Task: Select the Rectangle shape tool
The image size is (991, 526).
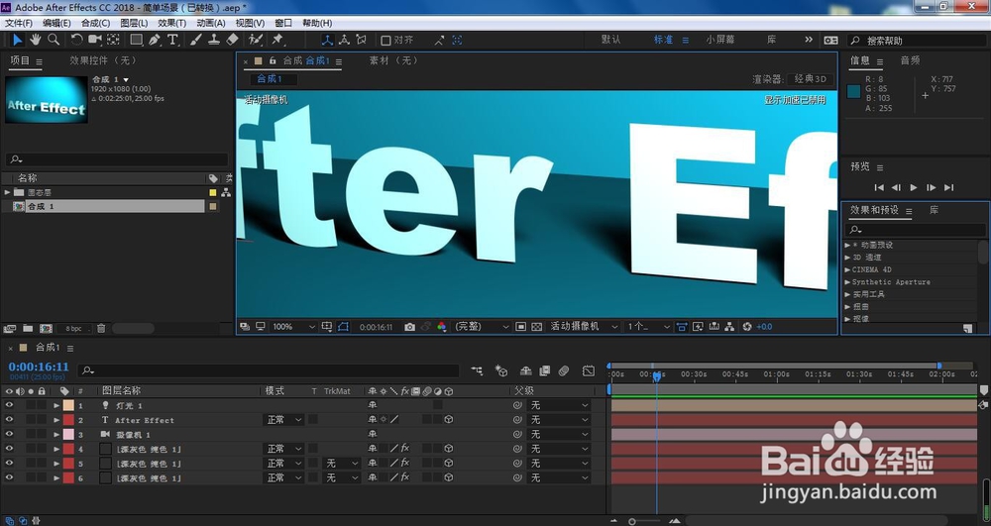Action: click(x=136, y=40)
